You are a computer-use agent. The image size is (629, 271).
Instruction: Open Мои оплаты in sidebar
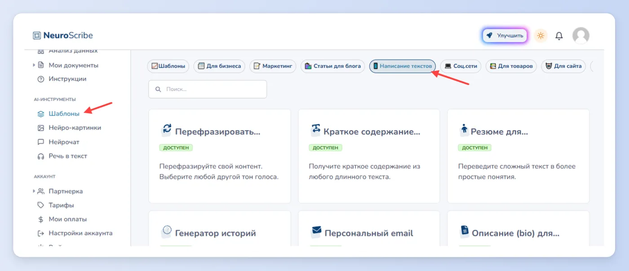68,219
